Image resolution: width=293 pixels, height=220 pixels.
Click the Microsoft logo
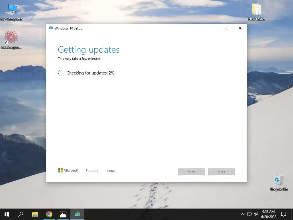pos(68,170)
